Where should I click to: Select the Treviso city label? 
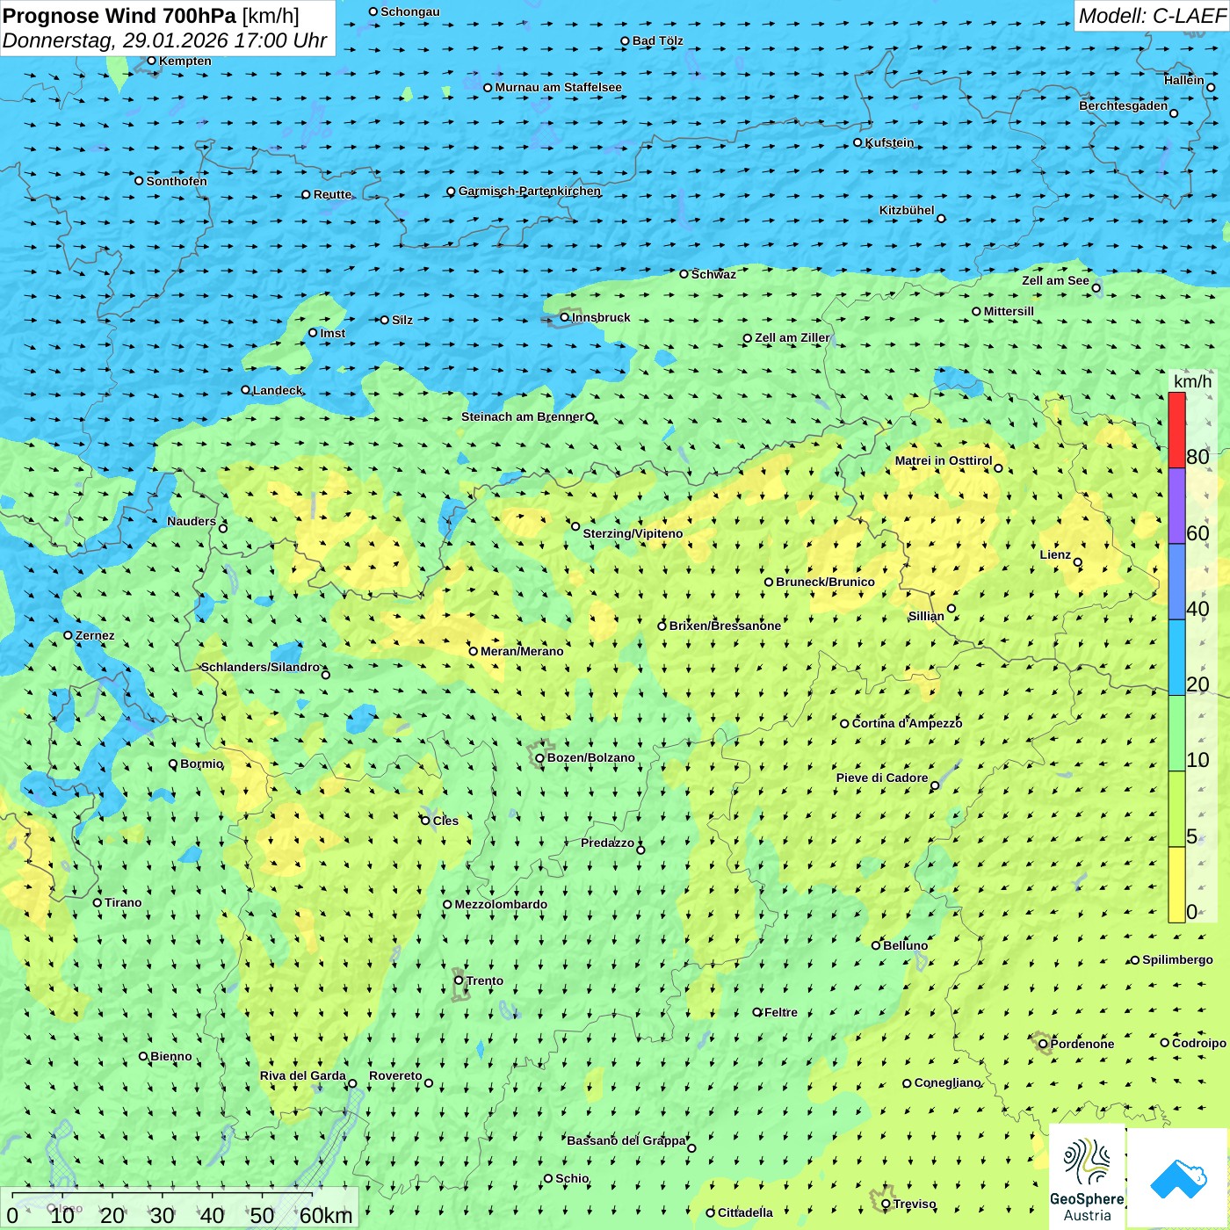pos(915,1204)
